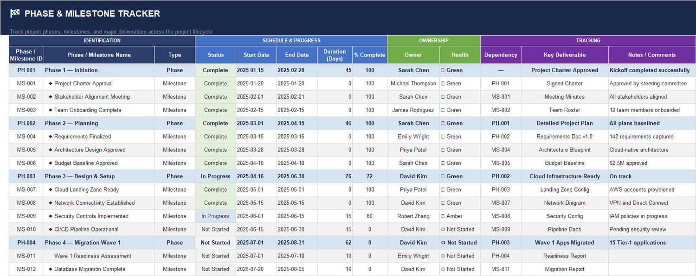
Task: Click the PHASE & MILESTONE TRACKER title
Action: point(92,13)
